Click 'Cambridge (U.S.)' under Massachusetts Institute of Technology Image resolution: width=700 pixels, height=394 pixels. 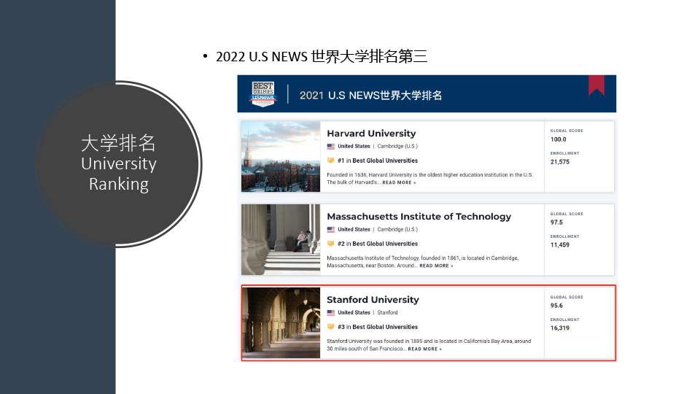[397, 229]
